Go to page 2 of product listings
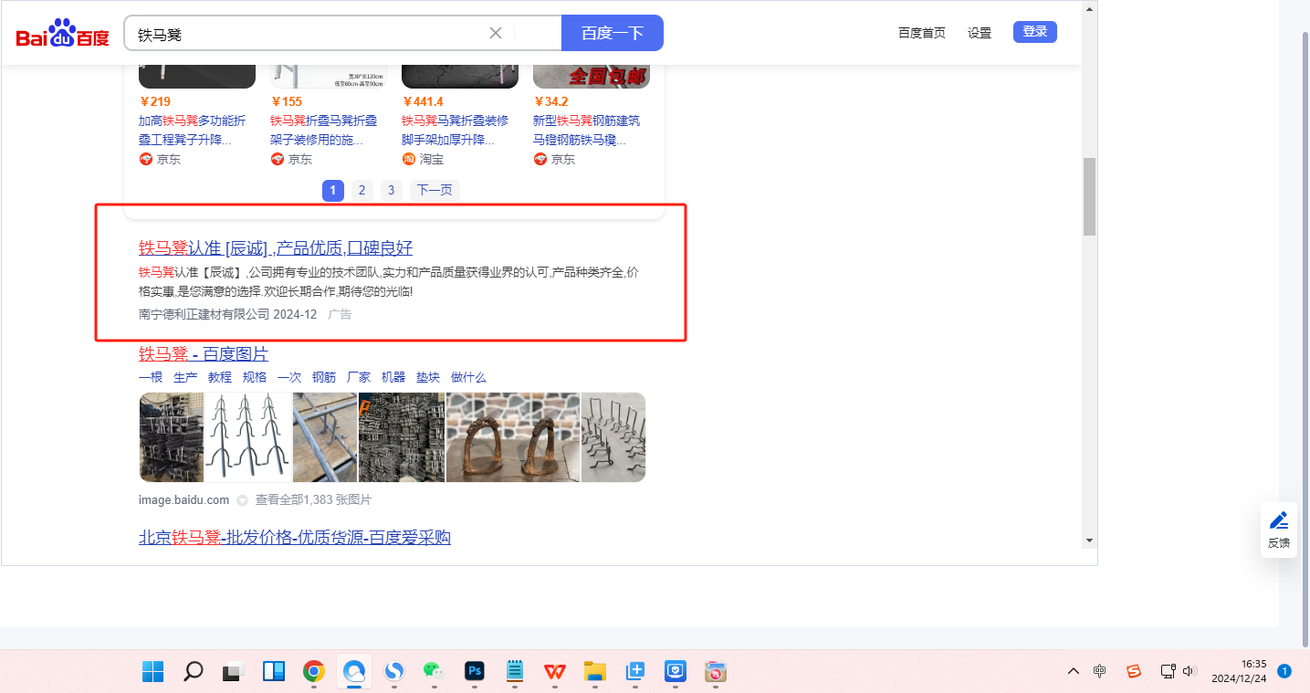 point(362,190)
